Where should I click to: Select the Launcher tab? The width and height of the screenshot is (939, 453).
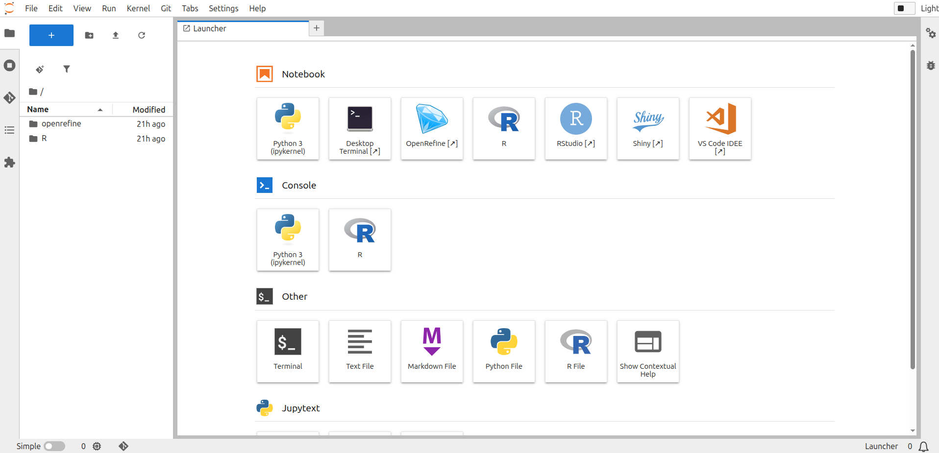coord(243,28)
